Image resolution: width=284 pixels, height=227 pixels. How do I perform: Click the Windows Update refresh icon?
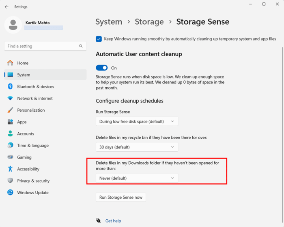coord(10,192)
